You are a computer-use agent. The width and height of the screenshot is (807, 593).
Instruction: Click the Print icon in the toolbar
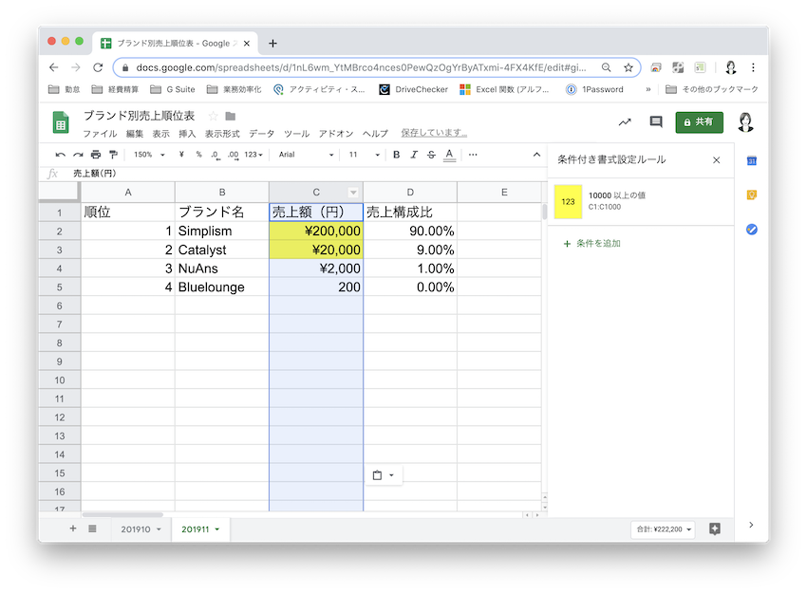point(96,155)
